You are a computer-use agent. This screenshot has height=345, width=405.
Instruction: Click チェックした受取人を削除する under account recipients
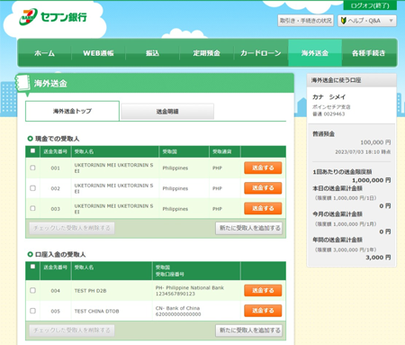[x=72, y=331]
